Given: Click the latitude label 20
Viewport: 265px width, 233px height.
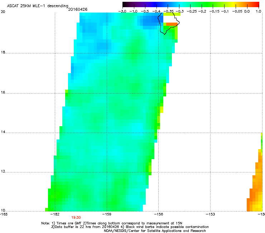Looking at the screenshot, I should tap(3, 12).
